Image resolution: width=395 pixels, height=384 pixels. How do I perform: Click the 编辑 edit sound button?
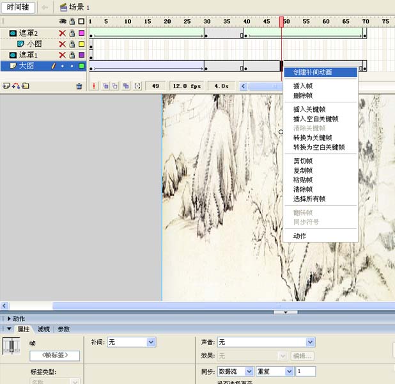tap(302, 356)
